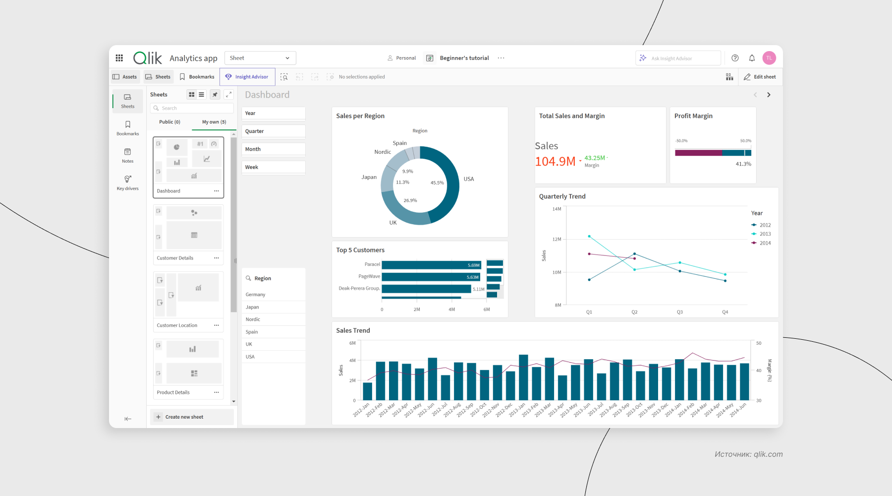
Task: Open the app launcher grid icon
Action: coord(119,58)
